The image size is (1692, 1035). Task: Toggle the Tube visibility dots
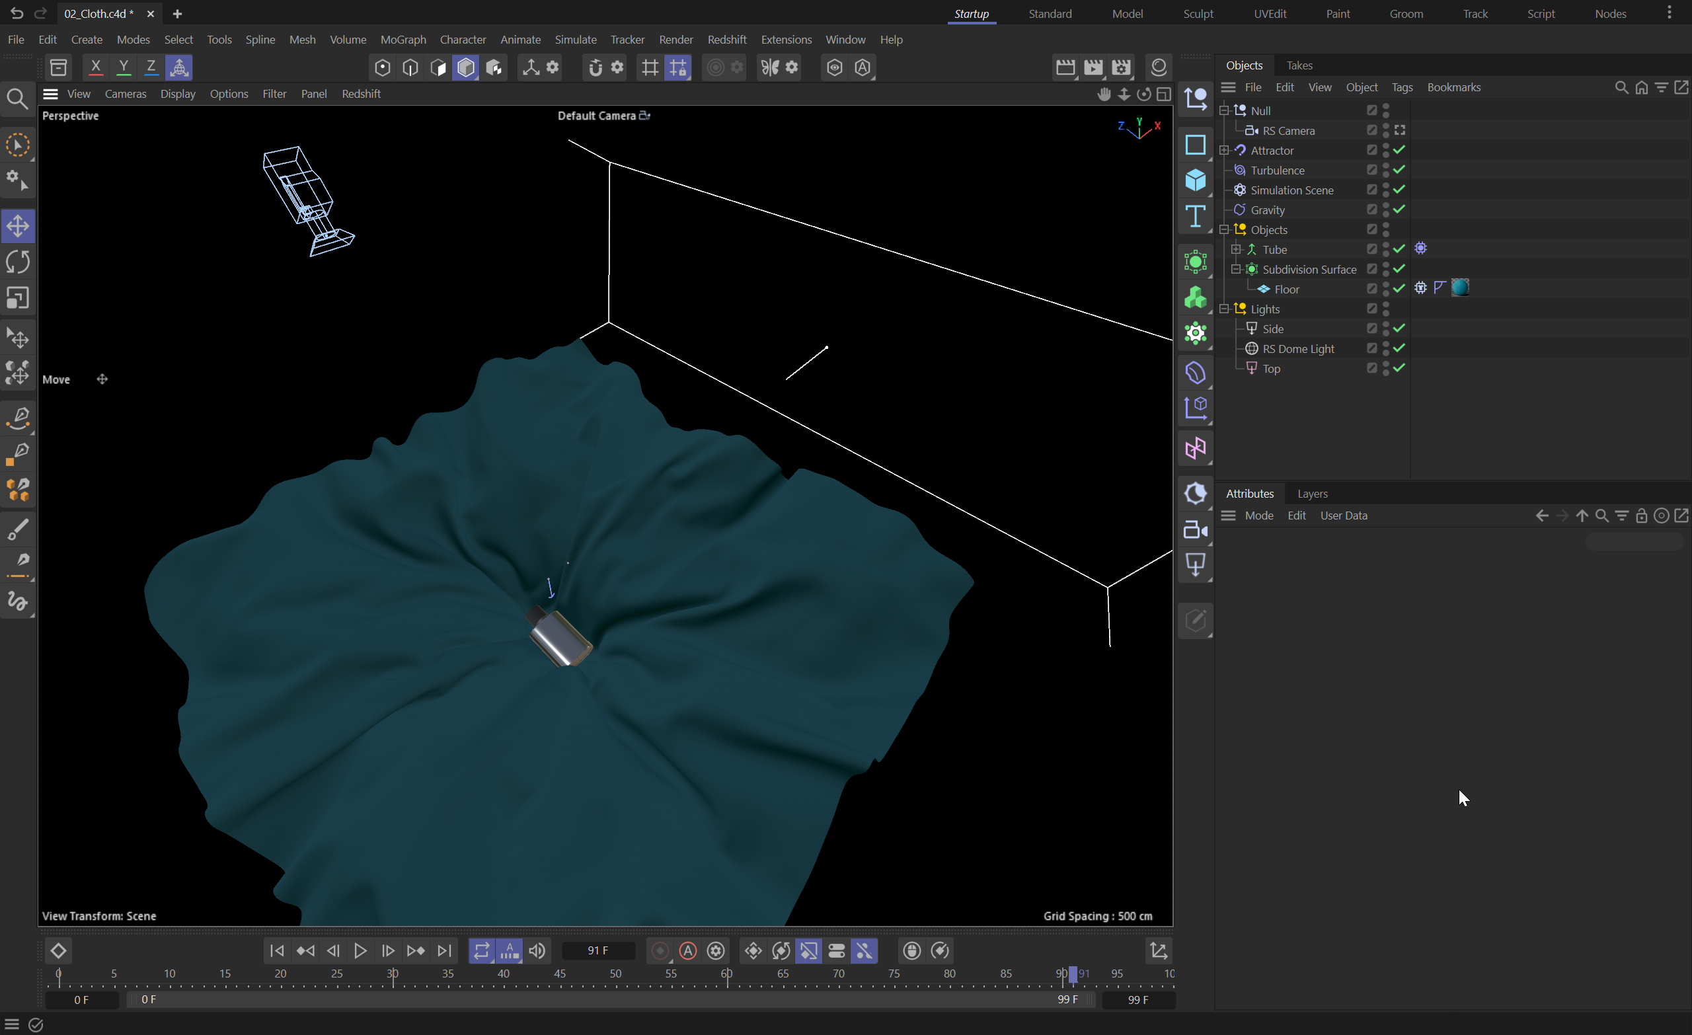[x=1386, y=249]
